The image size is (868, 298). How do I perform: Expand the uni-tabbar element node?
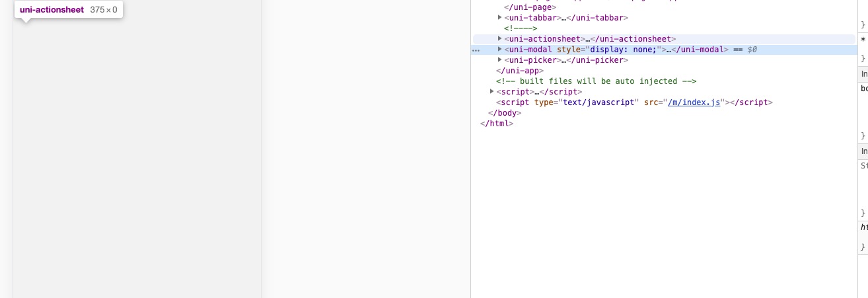point(500,18)
